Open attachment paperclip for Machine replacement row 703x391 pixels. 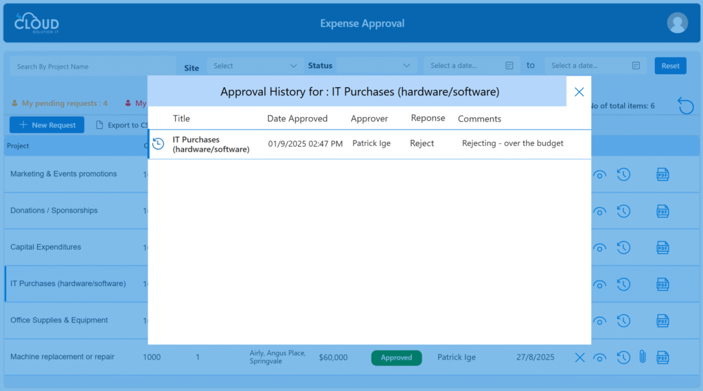tap(643, 357)
